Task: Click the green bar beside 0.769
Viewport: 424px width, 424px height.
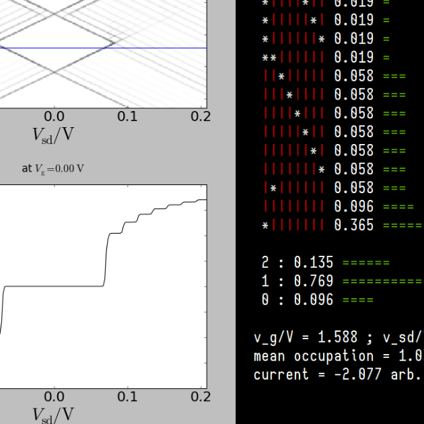Action: click(x=382, y=281)
